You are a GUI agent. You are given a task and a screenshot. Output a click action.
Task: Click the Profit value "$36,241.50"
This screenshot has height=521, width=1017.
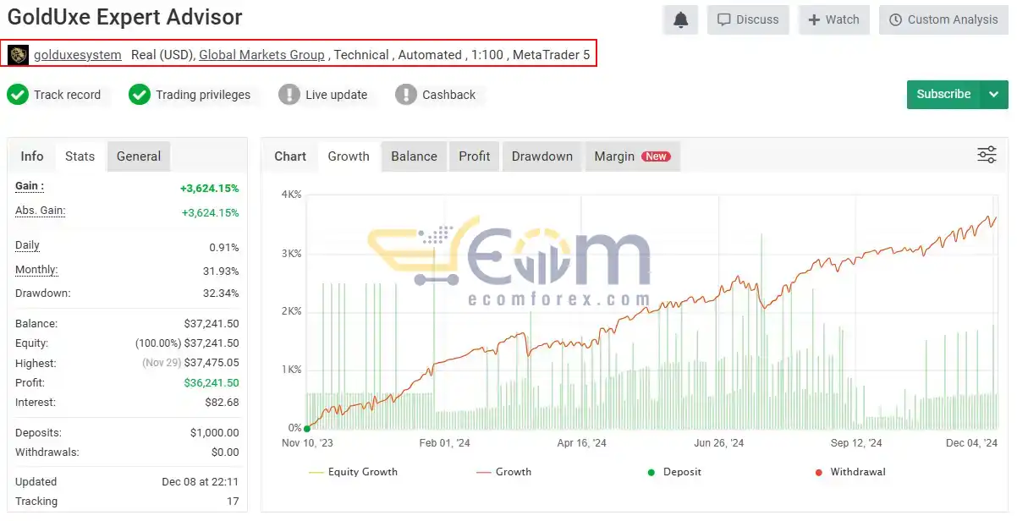click(212, 382)
